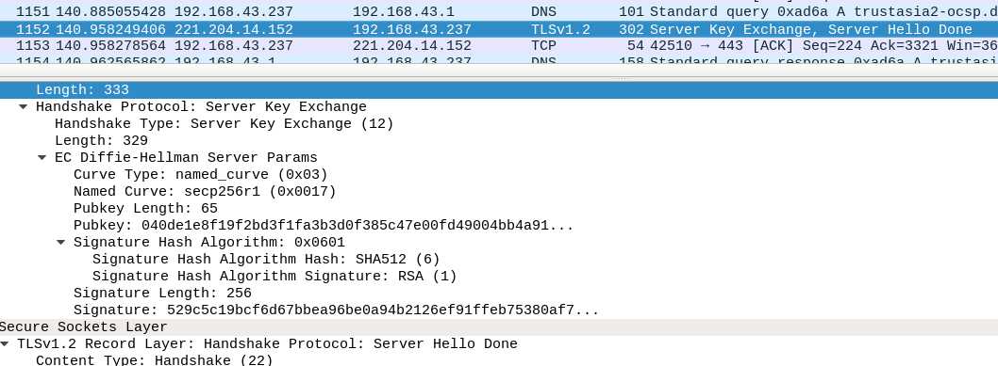
Task: Select Curve Type: named_curve (0x03) line
Action: pyautogui.click(x=201, y=174)
